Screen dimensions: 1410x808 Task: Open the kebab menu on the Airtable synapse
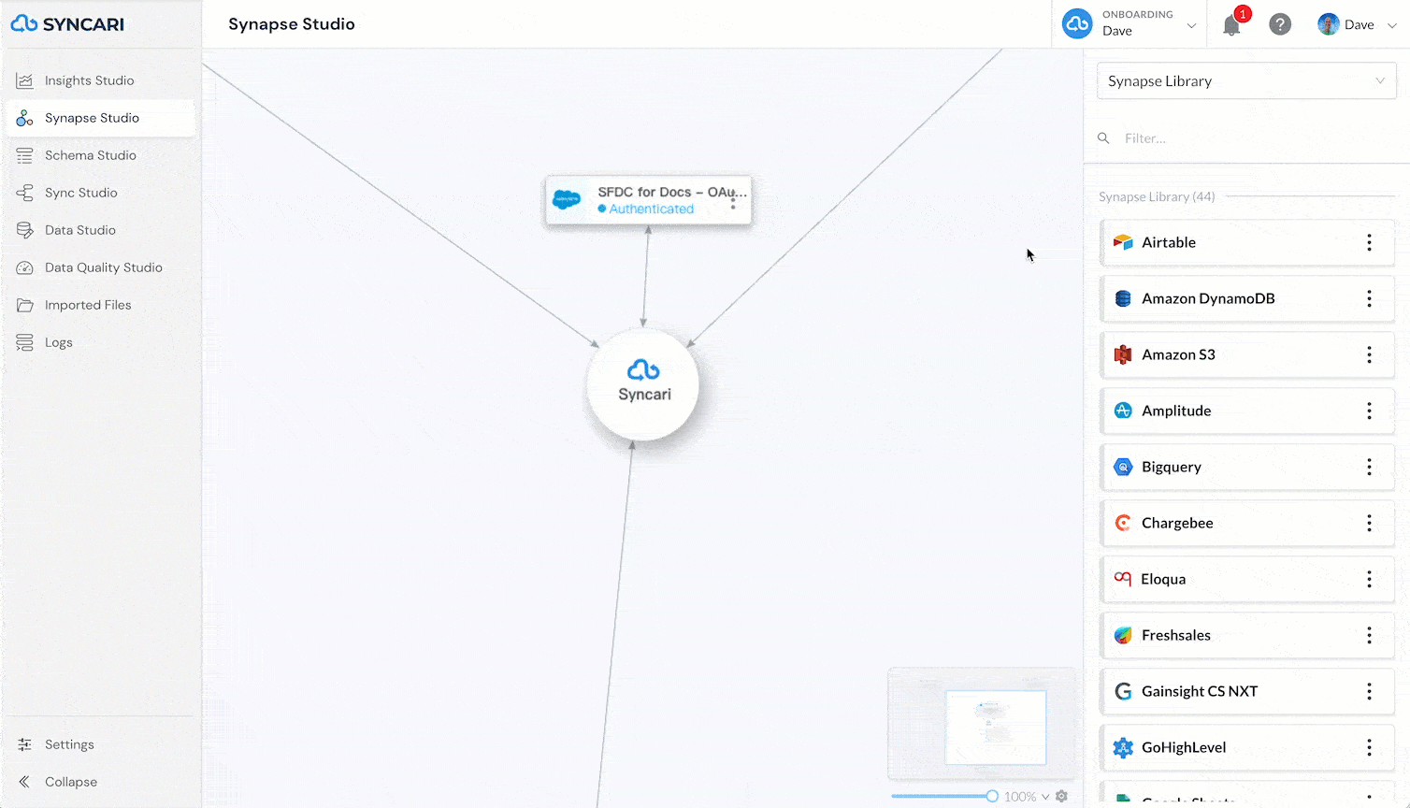1369,242
